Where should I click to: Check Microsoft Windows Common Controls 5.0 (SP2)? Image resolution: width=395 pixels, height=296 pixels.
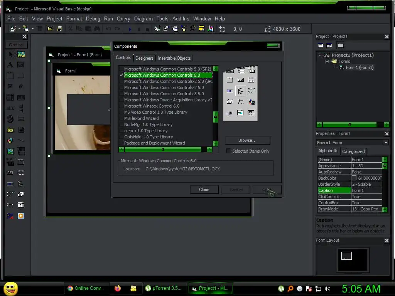pyautogui.click(x=122, y=69)
